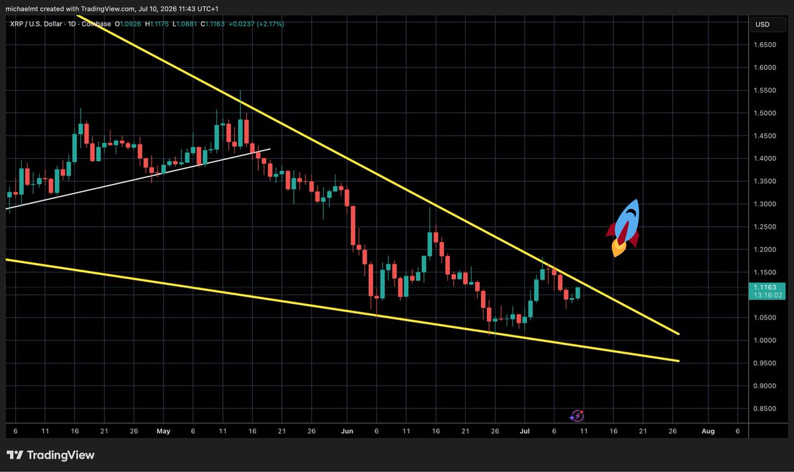This screenshot has width=794, height=472.
Task: Click the 1.5000 price axis label
Action: click(x=766, y=113)
